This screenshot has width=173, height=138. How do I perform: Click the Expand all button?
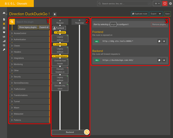coord(44,27)
